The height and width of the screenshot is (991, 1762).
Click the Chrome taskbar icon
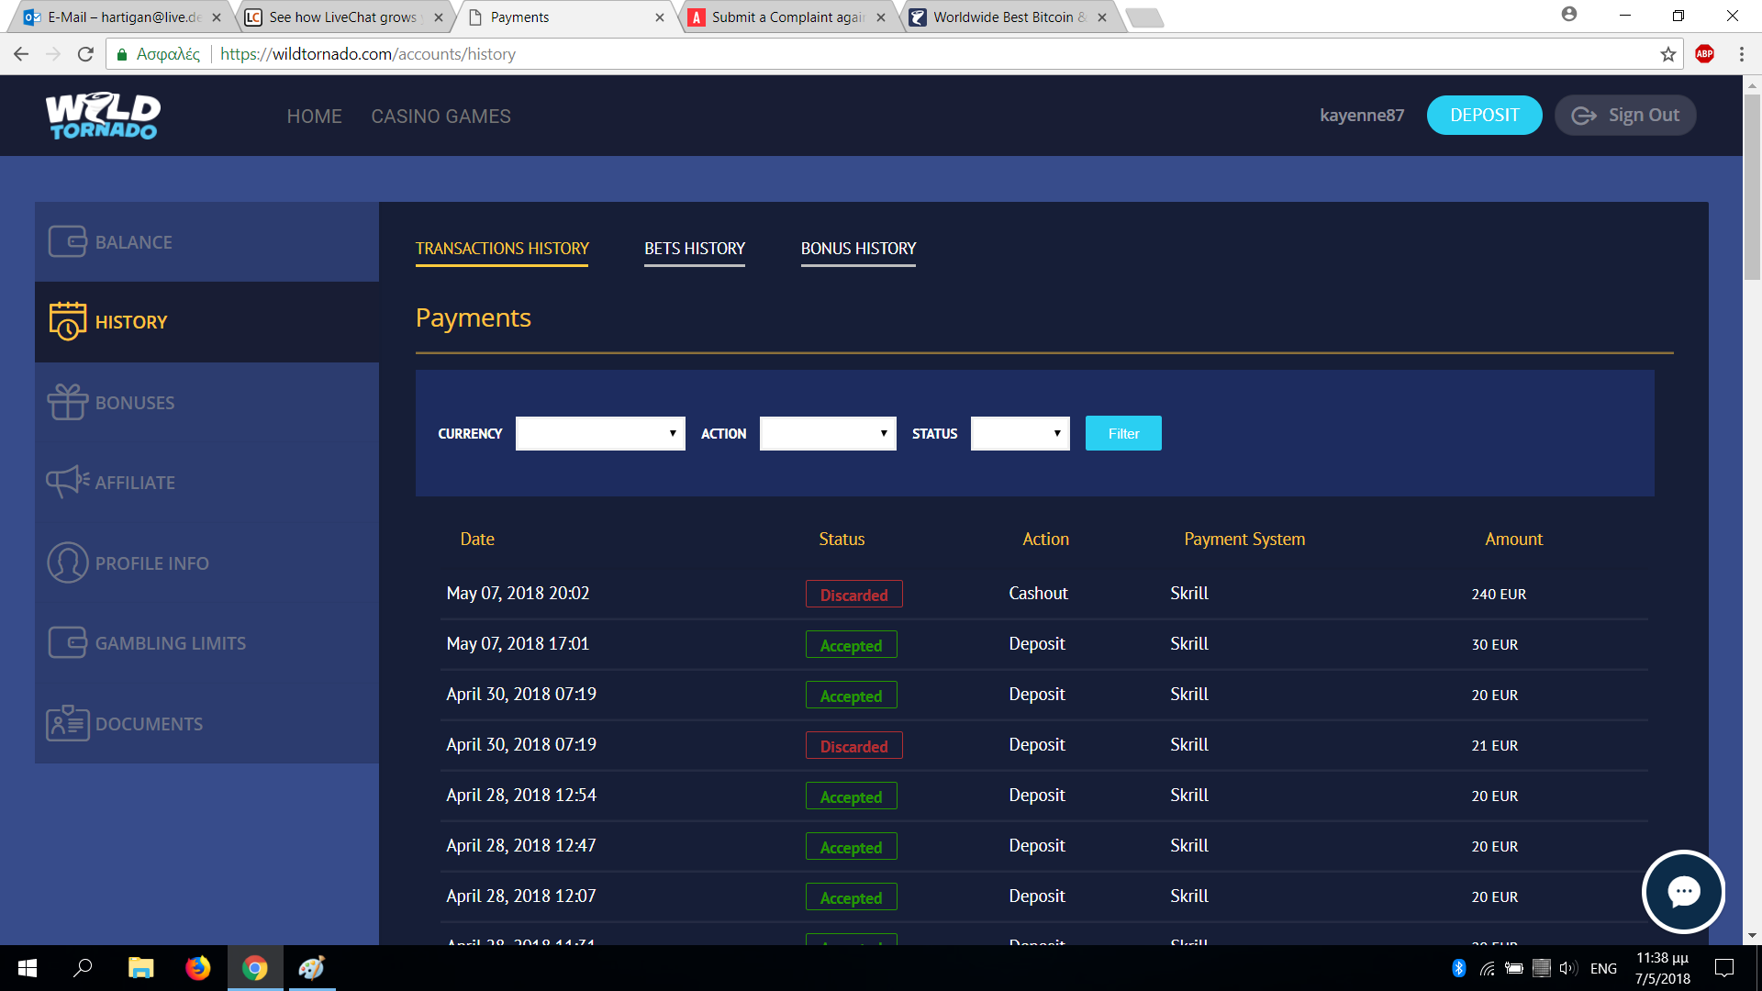coord(254,968)
